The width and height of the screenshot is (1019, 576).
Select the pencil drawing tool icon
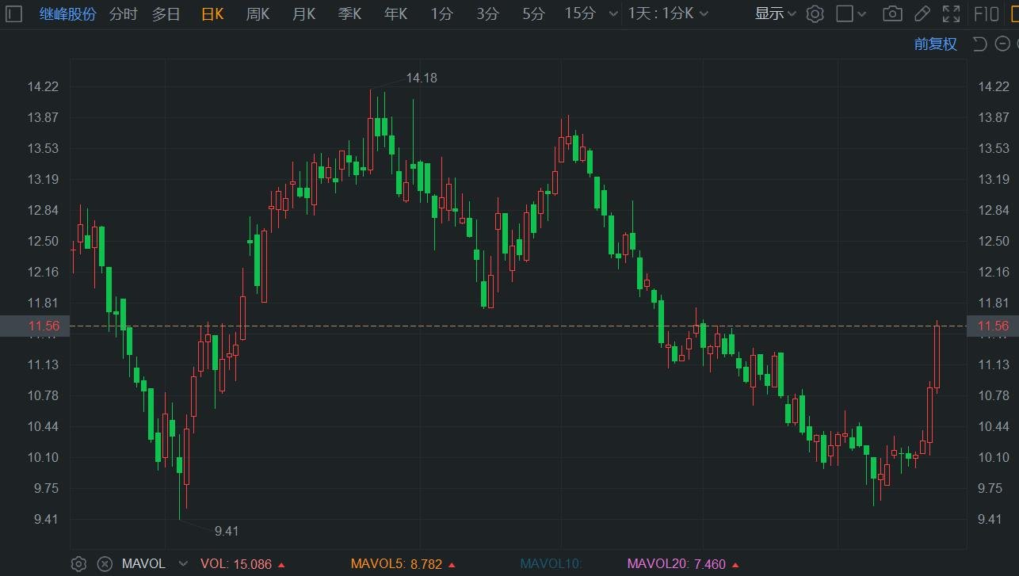tap(922, 14)
